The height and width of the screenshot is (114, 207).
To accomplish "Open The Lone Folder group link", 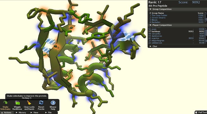I will [159, 16].
